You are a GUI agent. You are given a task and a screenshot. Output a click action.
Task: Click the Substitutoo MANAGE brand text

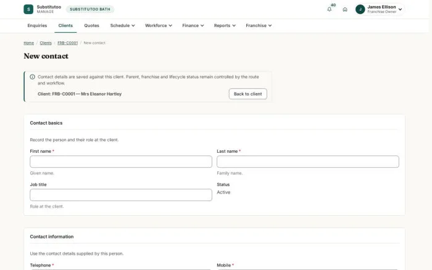pyautogui.click(x=49, y=9)
